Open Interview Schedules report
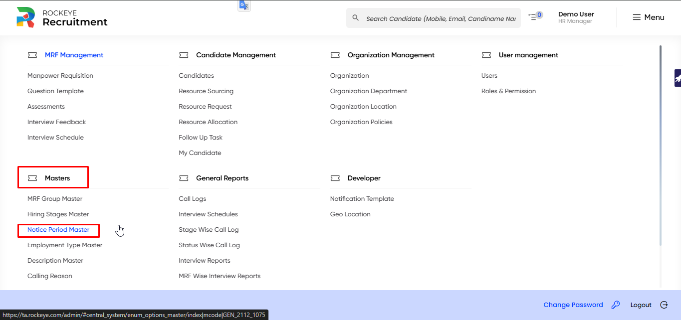The width and height of the screenshot is (681, 320). click(x=208, y=214)
